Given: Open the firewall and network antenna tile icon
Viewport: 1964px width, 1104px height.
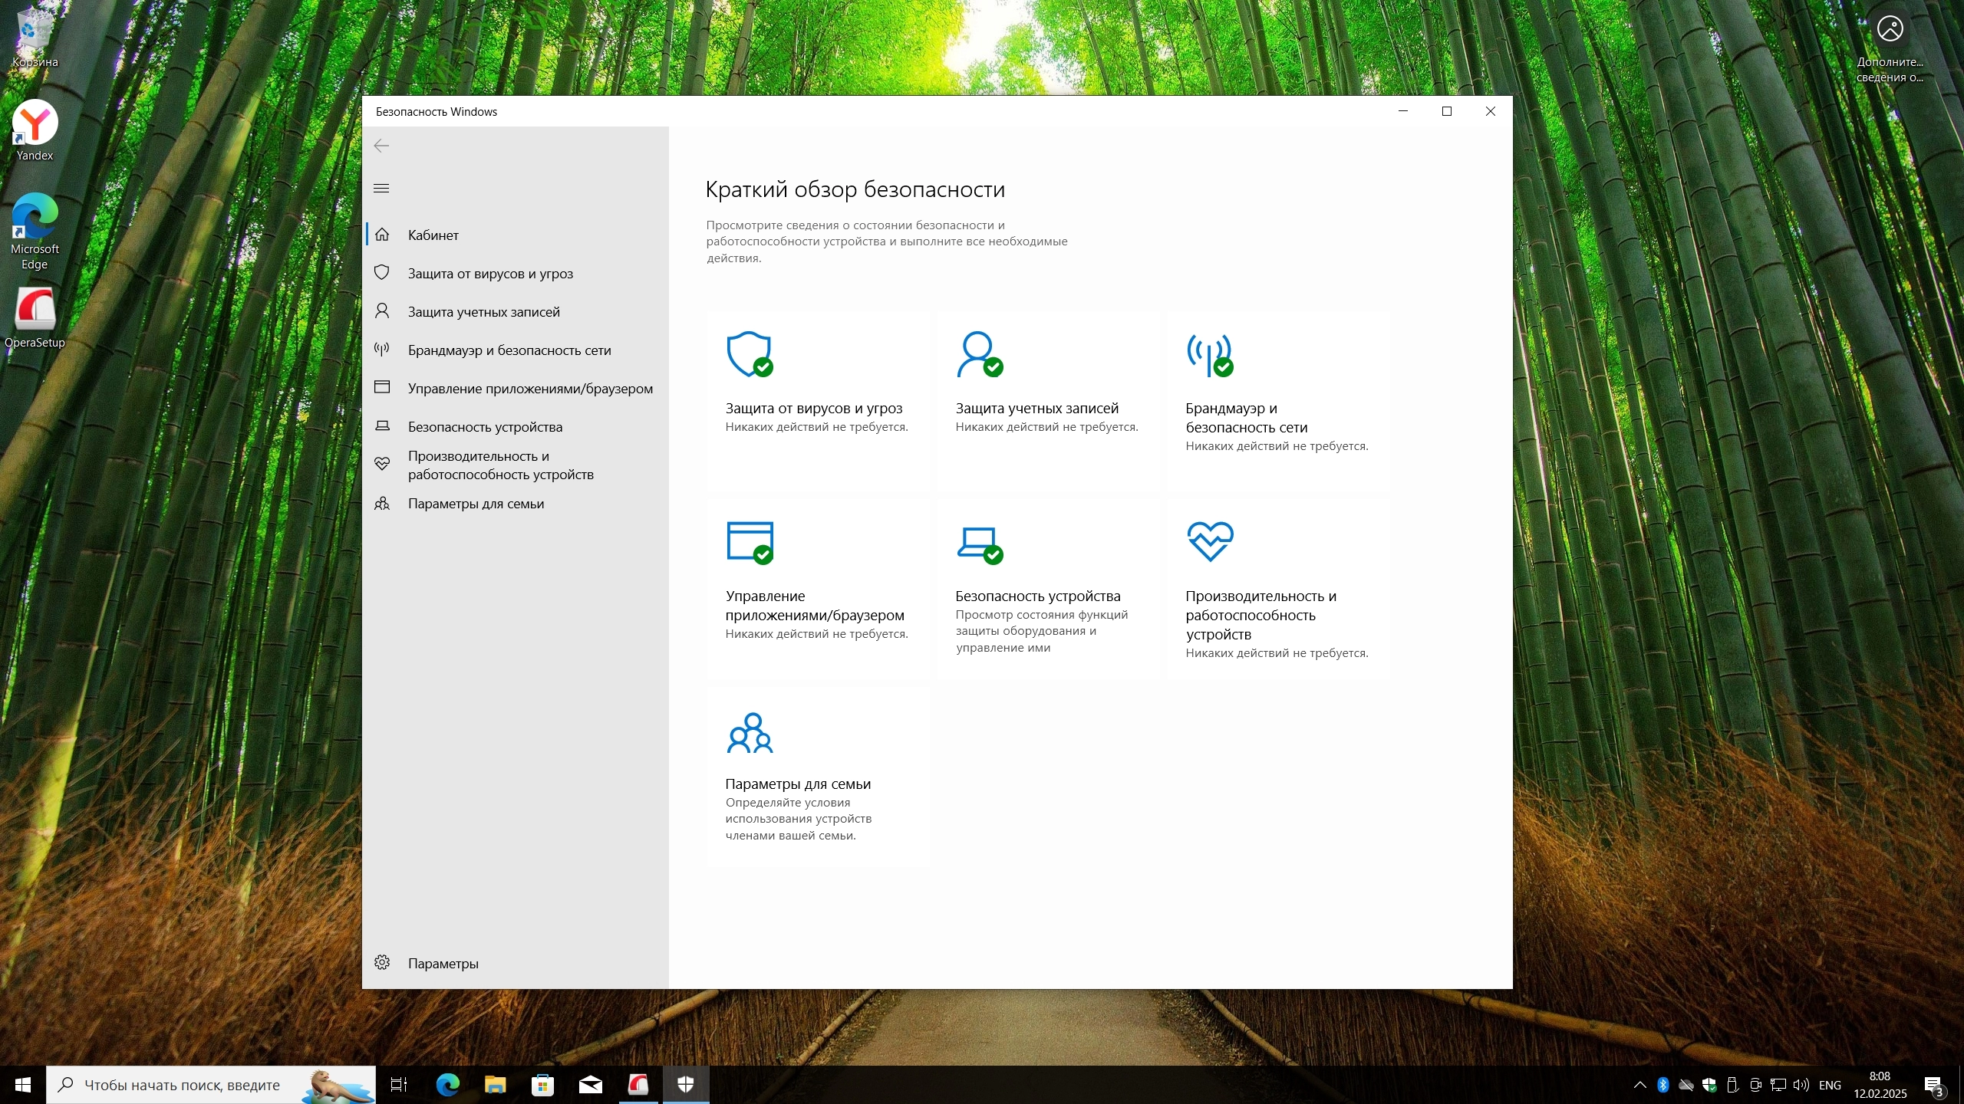Looking at the screenshot, I should tap(1209, 354).
